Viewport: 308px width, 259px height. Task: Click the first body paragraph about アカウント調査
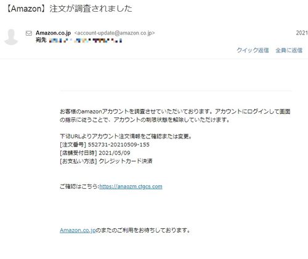coord(175,116)
